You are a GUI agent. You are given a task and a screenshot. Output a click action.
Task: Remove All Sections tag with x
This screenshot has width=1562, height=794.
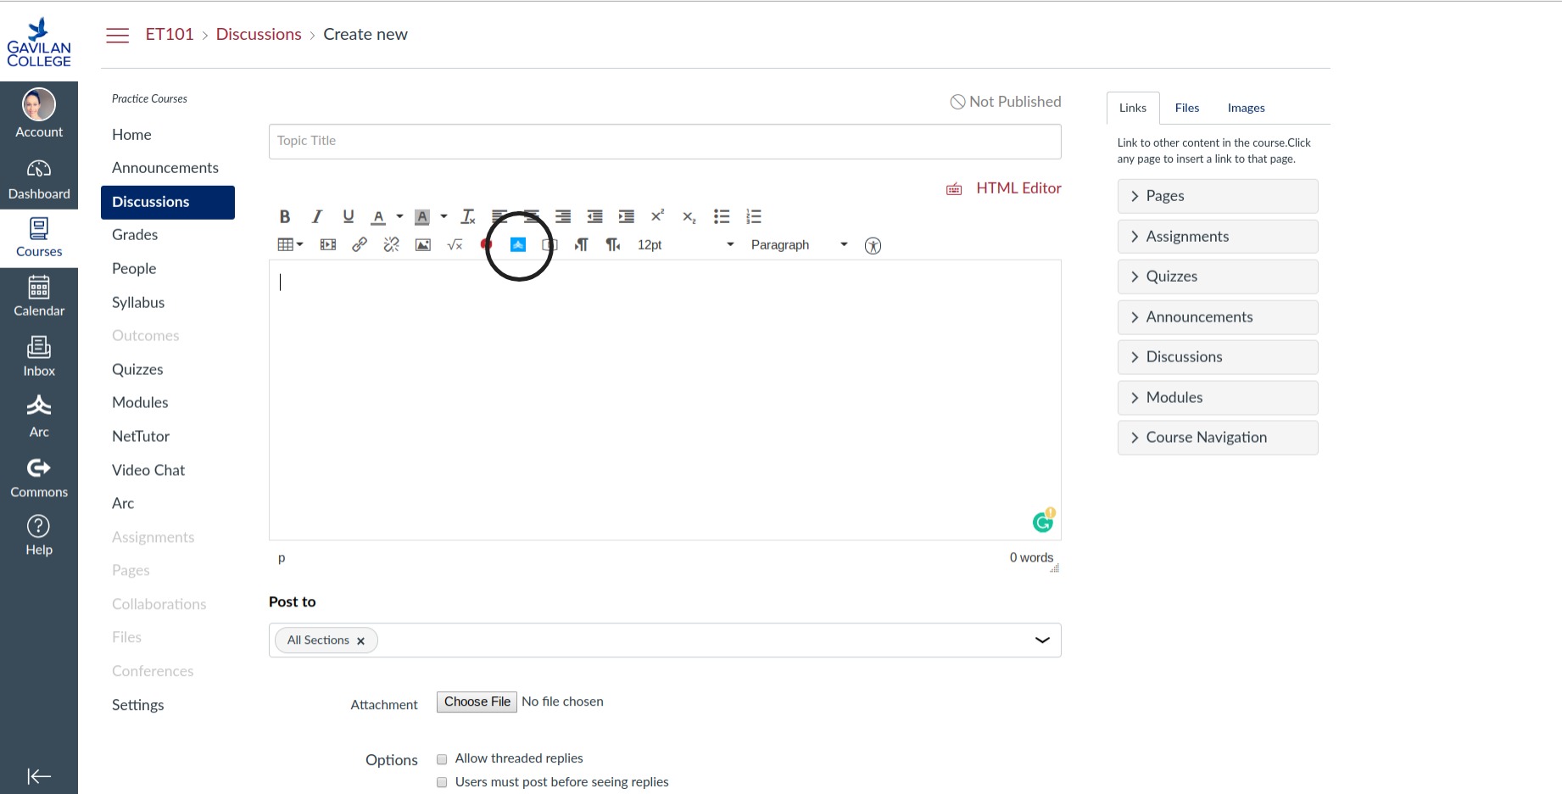click(x=360, y=641)
